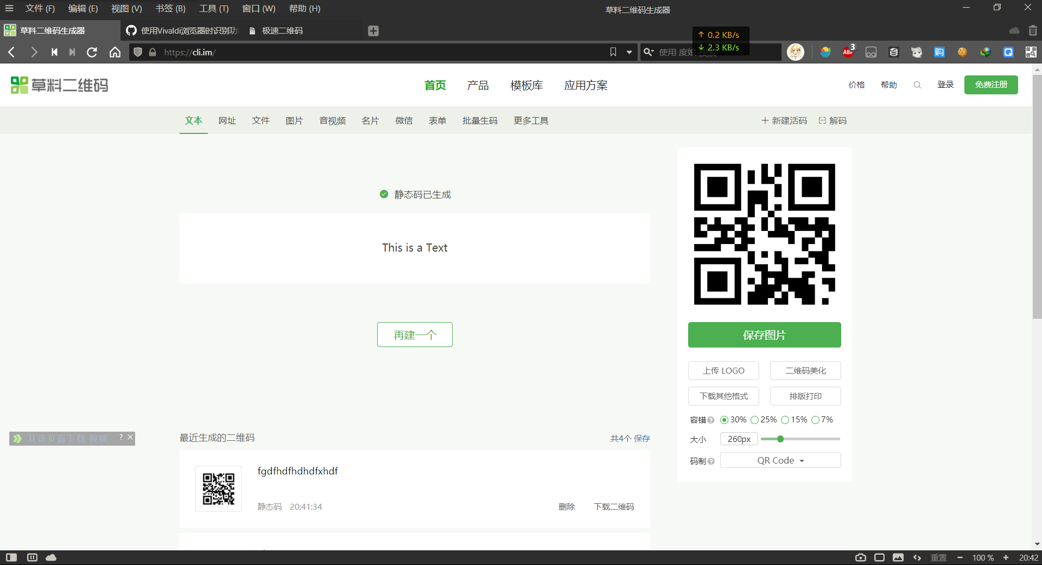1042x565 pixels.
Task: Go to the home page icon
Action: [x=115, y=52]
